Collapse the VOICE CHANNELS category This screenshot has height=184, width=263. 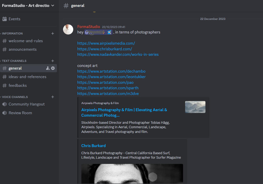tap(15, 97)
